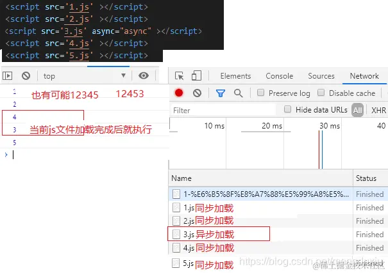The width and height of the screenshot is (388, 273).
Task: Switch to the Elements tab
Action: point(235,76)
